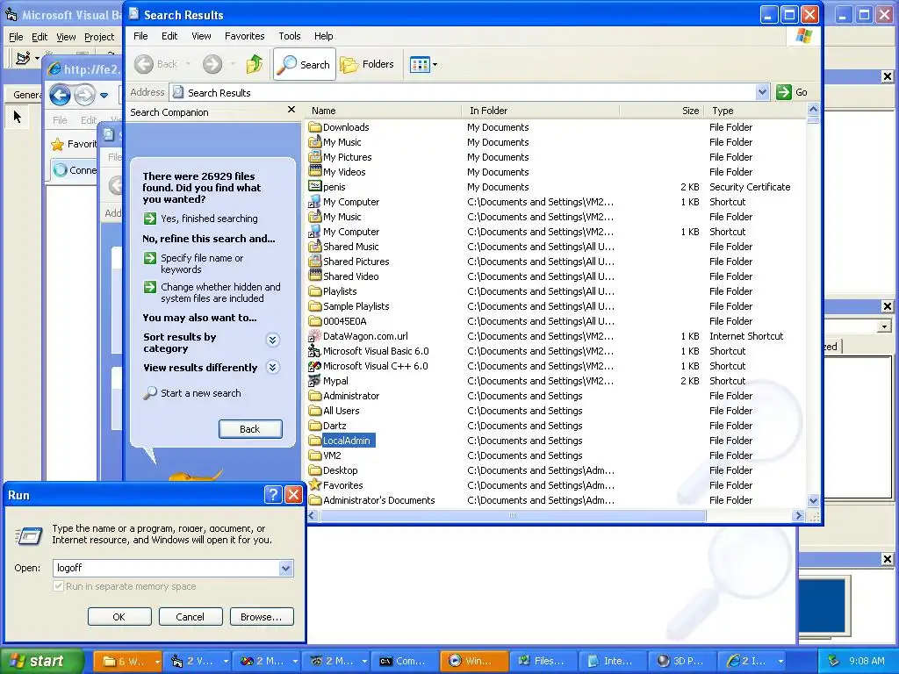Viewport: 899px width, 674px height.
Task: Click the Forward arrow in Search Results
Action: tap(212, 64)
